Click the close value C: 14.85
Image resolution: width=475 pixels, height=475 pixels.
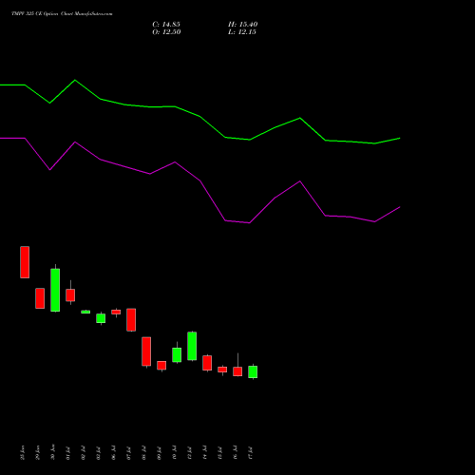tap(166, 25)
